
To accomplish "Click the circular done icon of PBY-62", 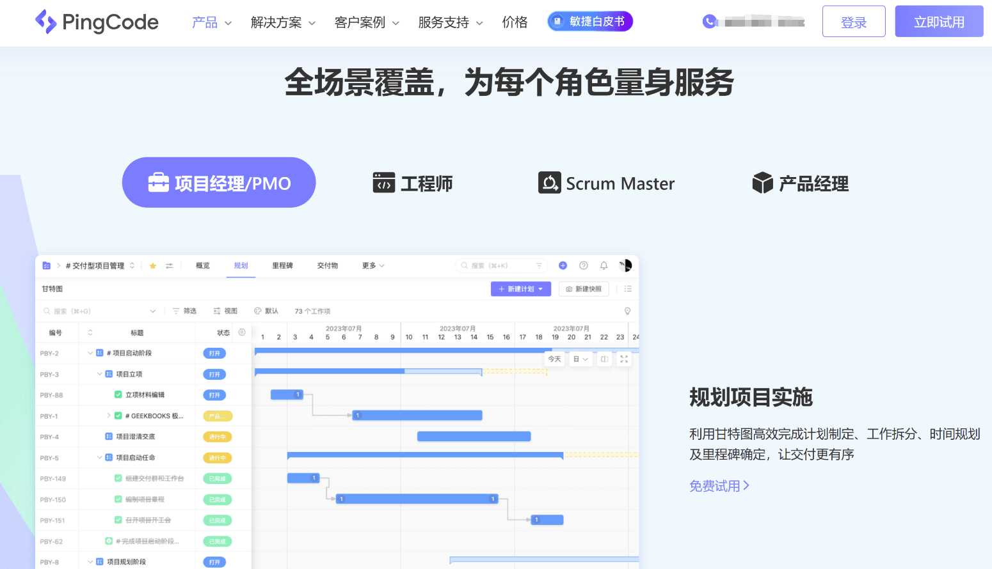I will click(109, 542).
